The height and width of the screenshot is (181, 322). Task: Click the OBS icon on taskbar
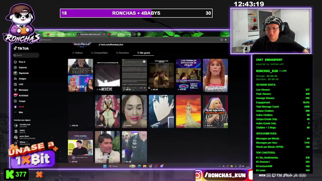tap(156, 166)
